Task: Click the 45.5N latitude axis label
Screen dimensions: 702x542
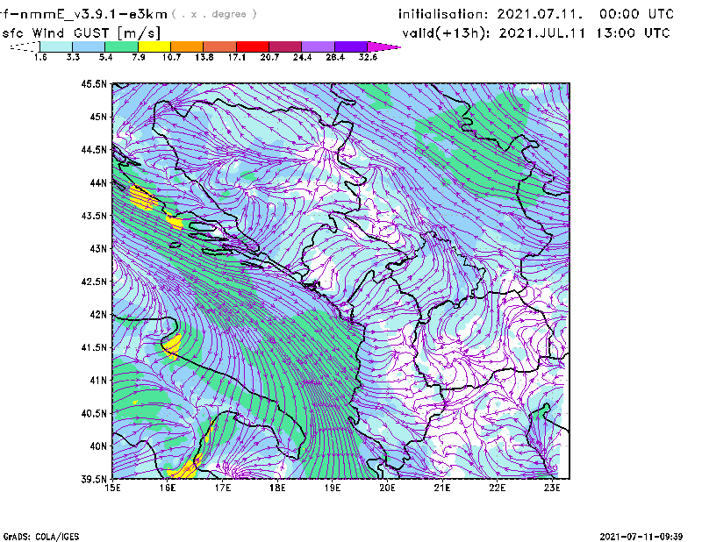Action: click(94, 83)
